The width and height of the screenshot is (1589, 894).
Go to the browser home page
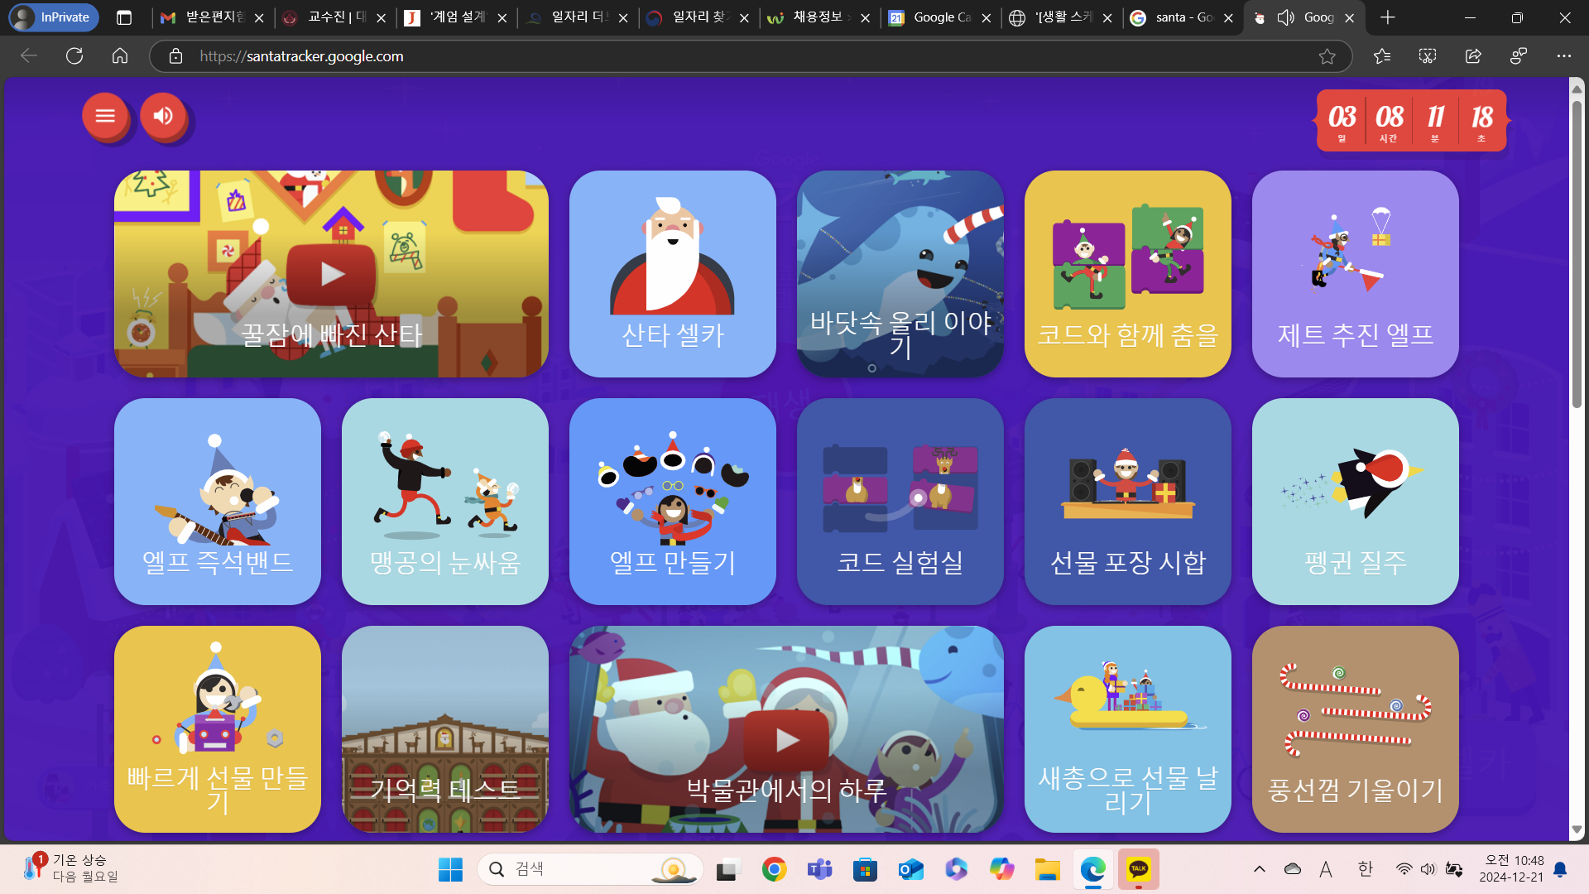[x=120, y=56]
